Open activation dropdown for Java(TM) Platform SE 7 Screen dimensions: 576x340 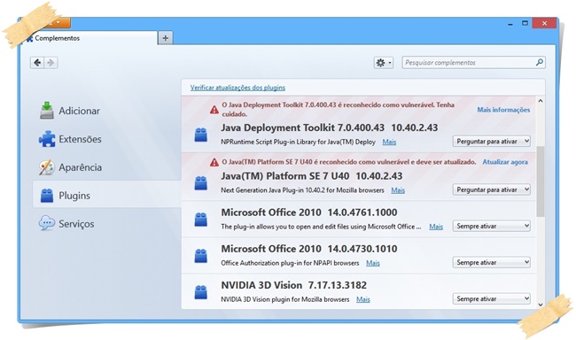[x=491, y=189]
